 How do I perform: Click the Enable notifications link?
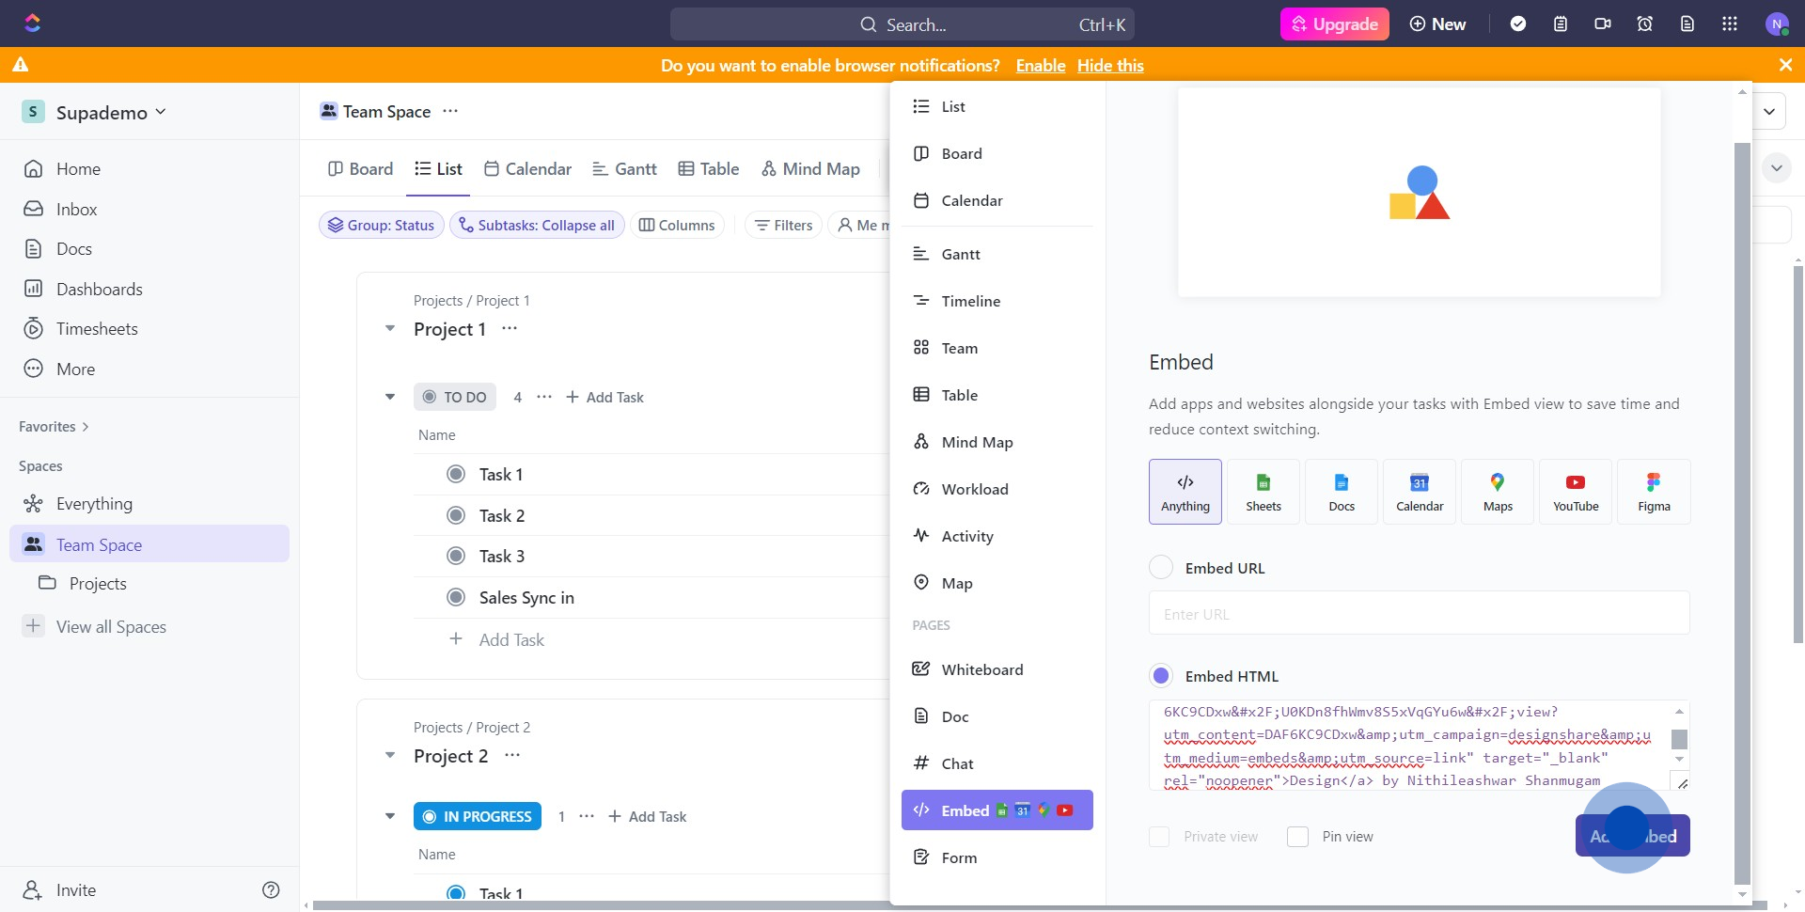point(1040,65)
